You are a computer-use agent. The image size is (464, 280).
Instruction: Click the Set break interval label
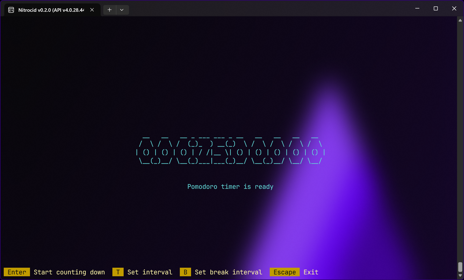[x=229, y=272]
